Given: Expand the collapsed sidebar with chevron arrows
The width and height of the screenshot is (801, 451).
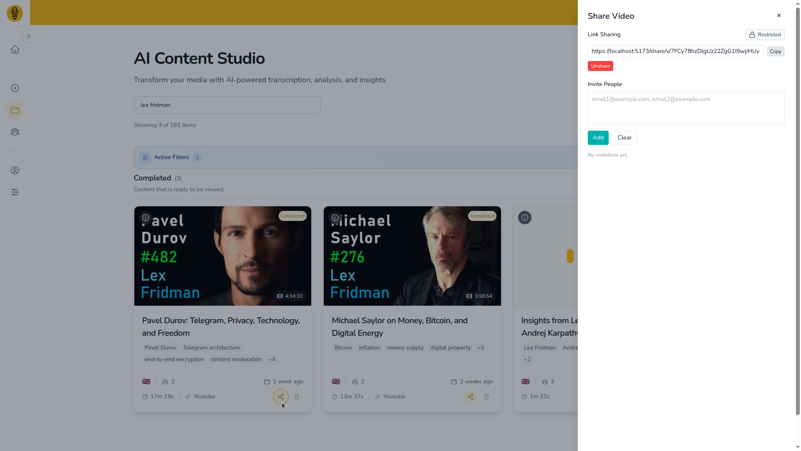Looking at the screenshot, I should coord(29,36).
